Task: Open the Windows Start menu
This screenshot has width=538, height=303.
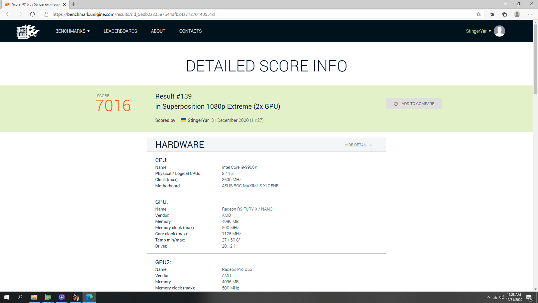Action: (x=7, y=297)
